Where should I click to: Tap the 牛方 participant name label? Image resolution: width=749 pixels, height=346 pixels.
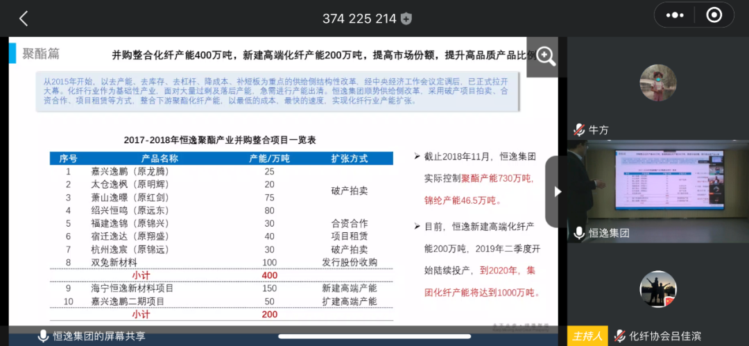599,130
